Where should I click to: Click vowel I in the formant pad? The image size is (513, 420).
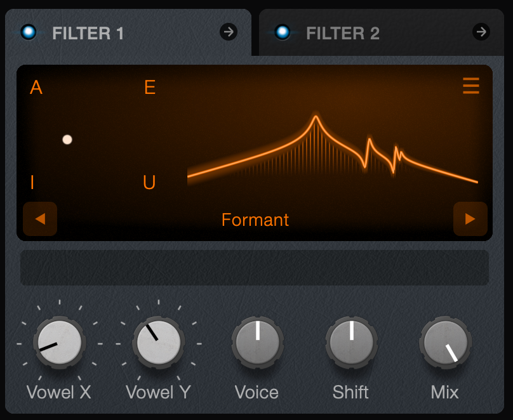click(32, 182)
